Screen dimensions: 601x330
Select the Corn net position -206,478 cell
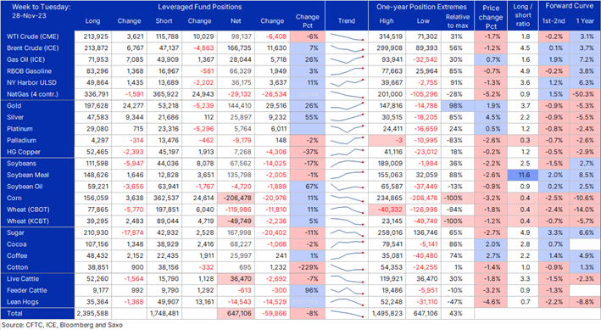236,198
